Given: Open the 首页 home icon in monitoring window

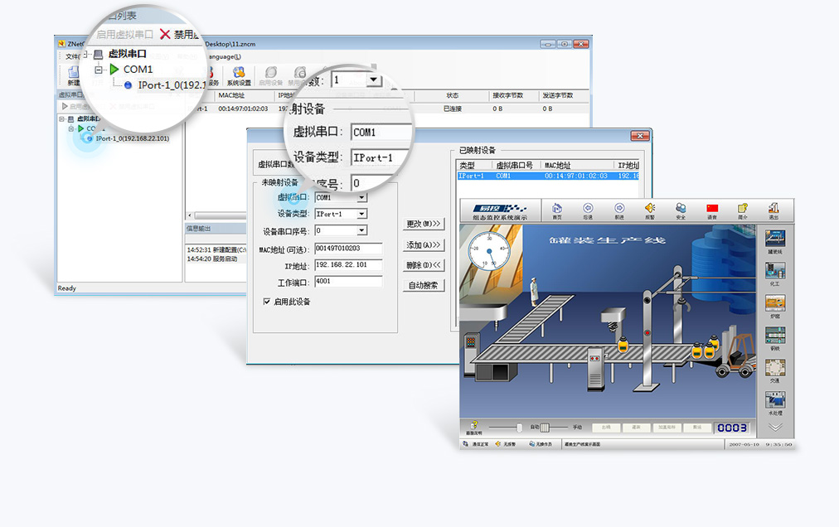Looking at the screenshot, I should 557,208.
